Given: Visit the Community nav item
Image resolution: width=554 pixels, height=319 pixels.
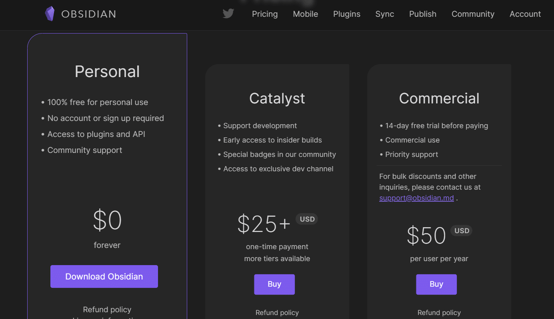Looking at the screenshot, I should click(473, 14).
